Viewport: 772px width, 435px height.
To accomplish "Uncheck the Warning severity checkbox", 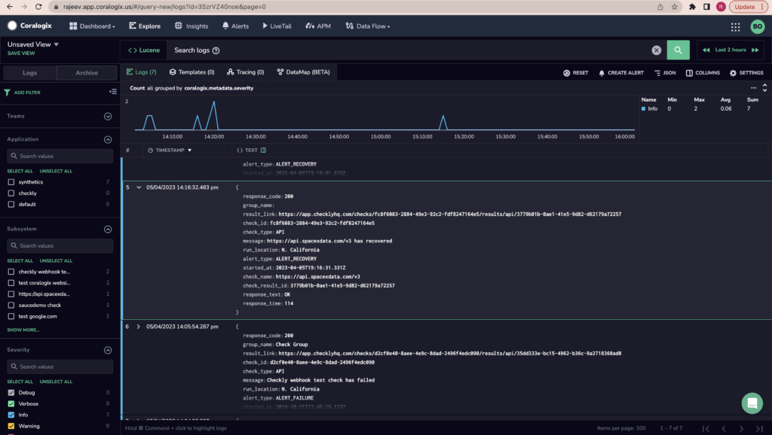I will pos(11,427).
